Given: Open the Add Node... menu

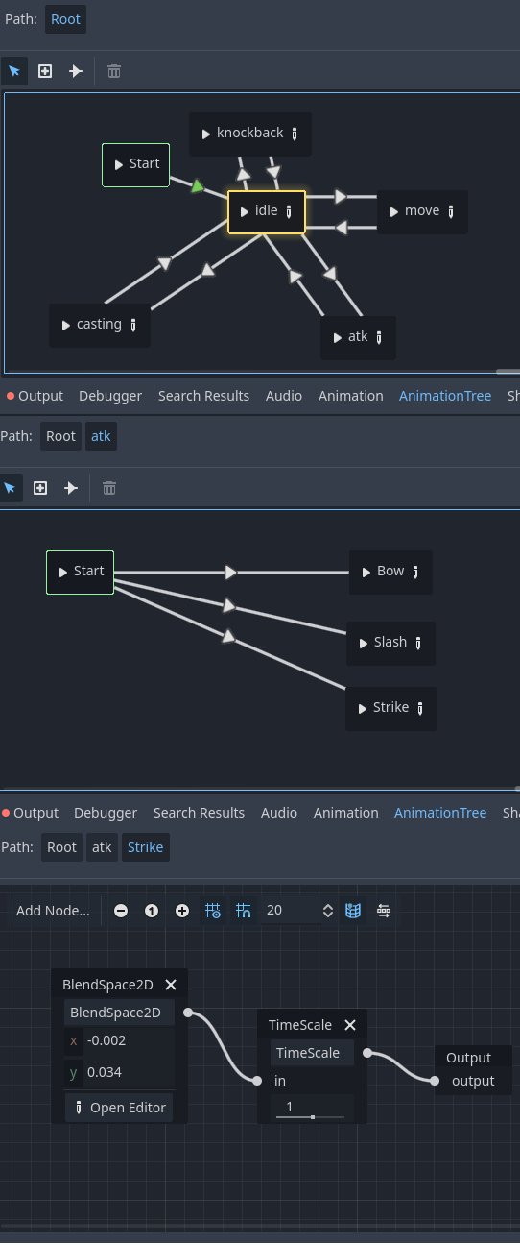Looking at the screenshot, I should coord(53,911).
